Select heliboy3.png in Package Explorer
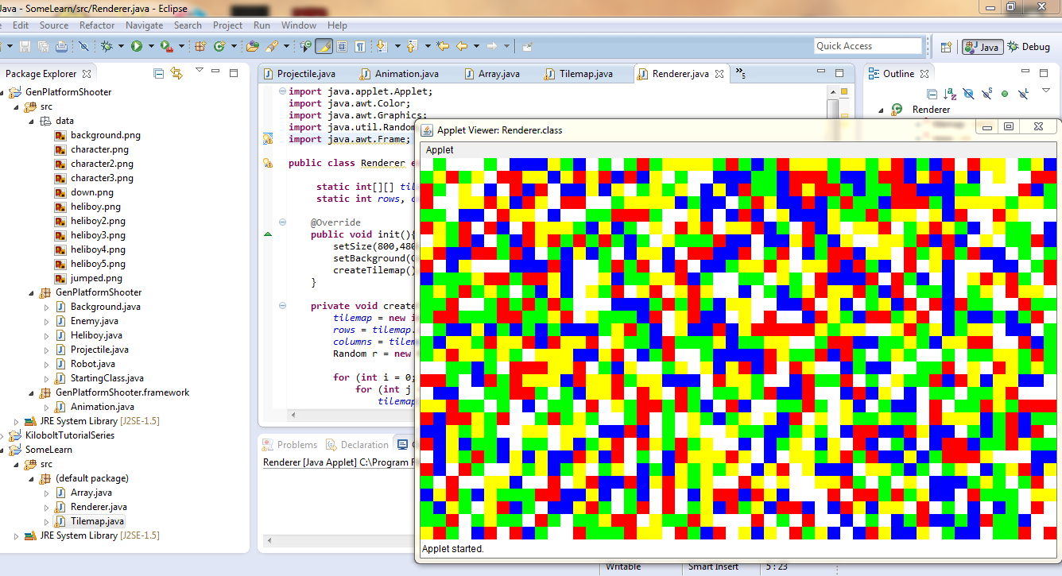The image size is (1062, 576). 98,235
